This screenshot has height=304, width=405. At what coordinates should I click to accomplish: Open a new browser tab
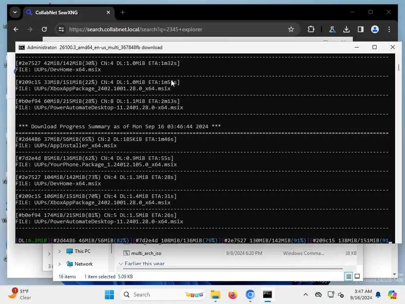(123, 12)
